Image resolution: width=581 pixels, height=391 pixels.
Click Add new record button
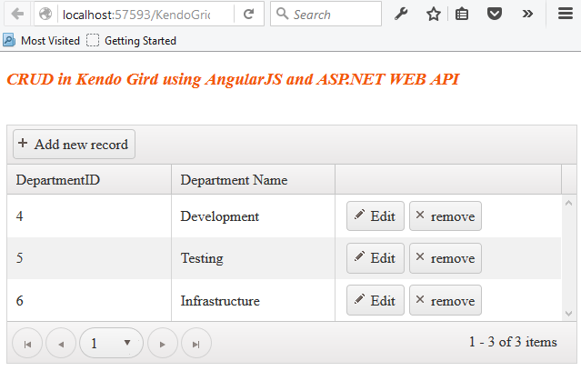pos(75,145)
